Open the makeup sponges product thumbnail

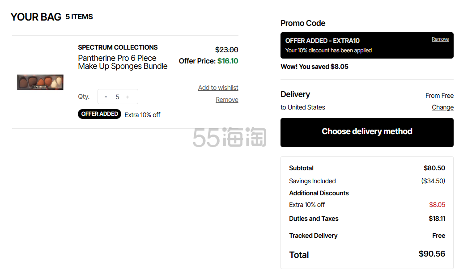[x=40, y=82]
